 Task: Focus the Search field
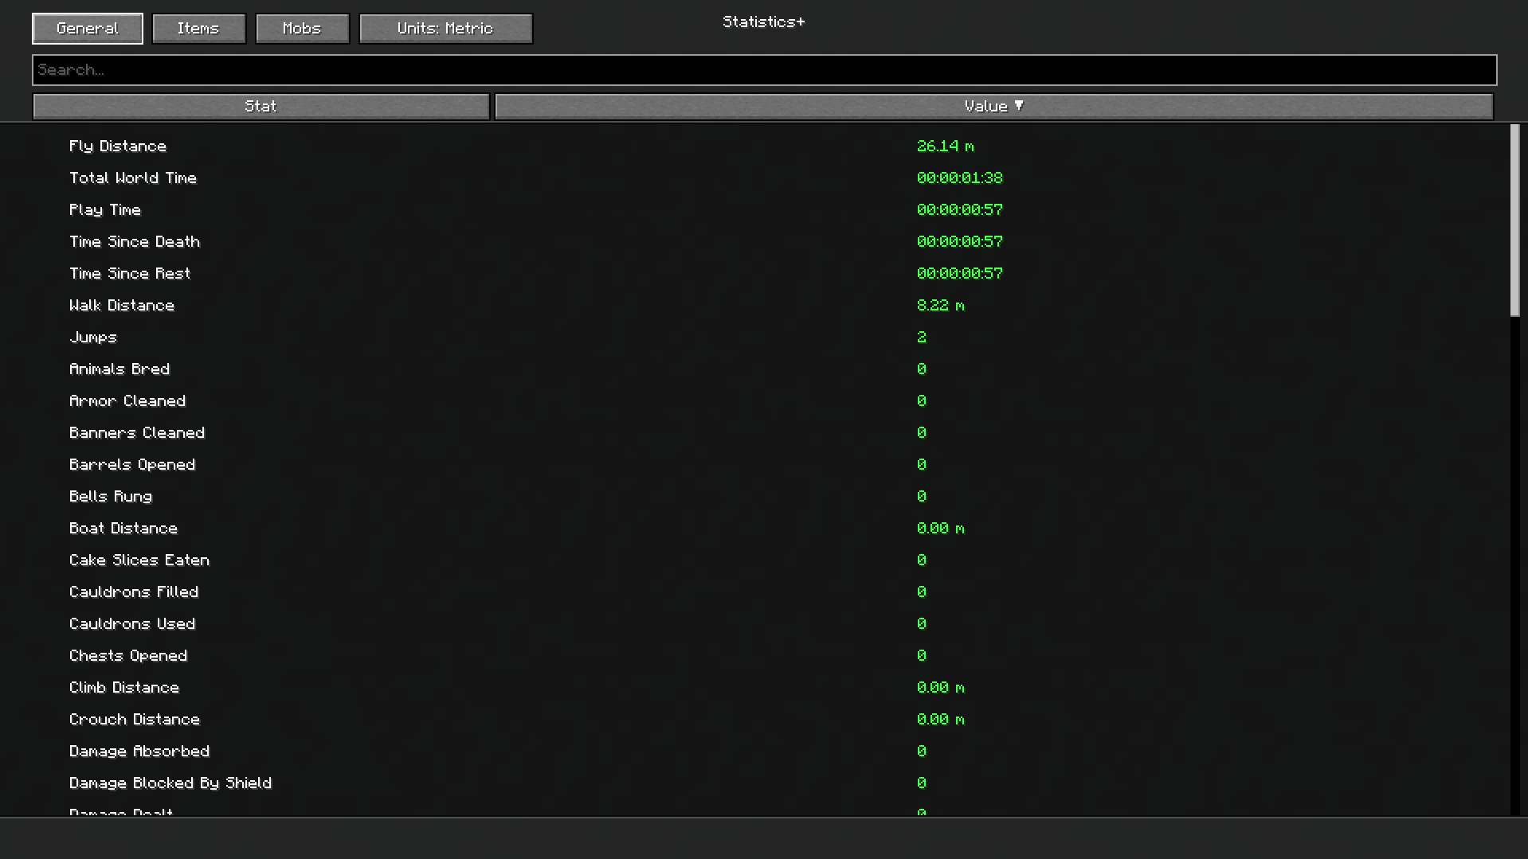point(764,70)
